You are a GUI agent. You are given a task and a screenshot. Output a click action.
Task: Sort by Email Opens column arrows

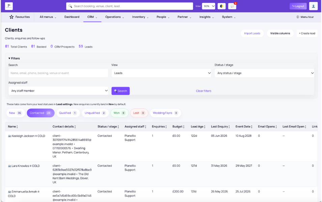coord(276,127)
